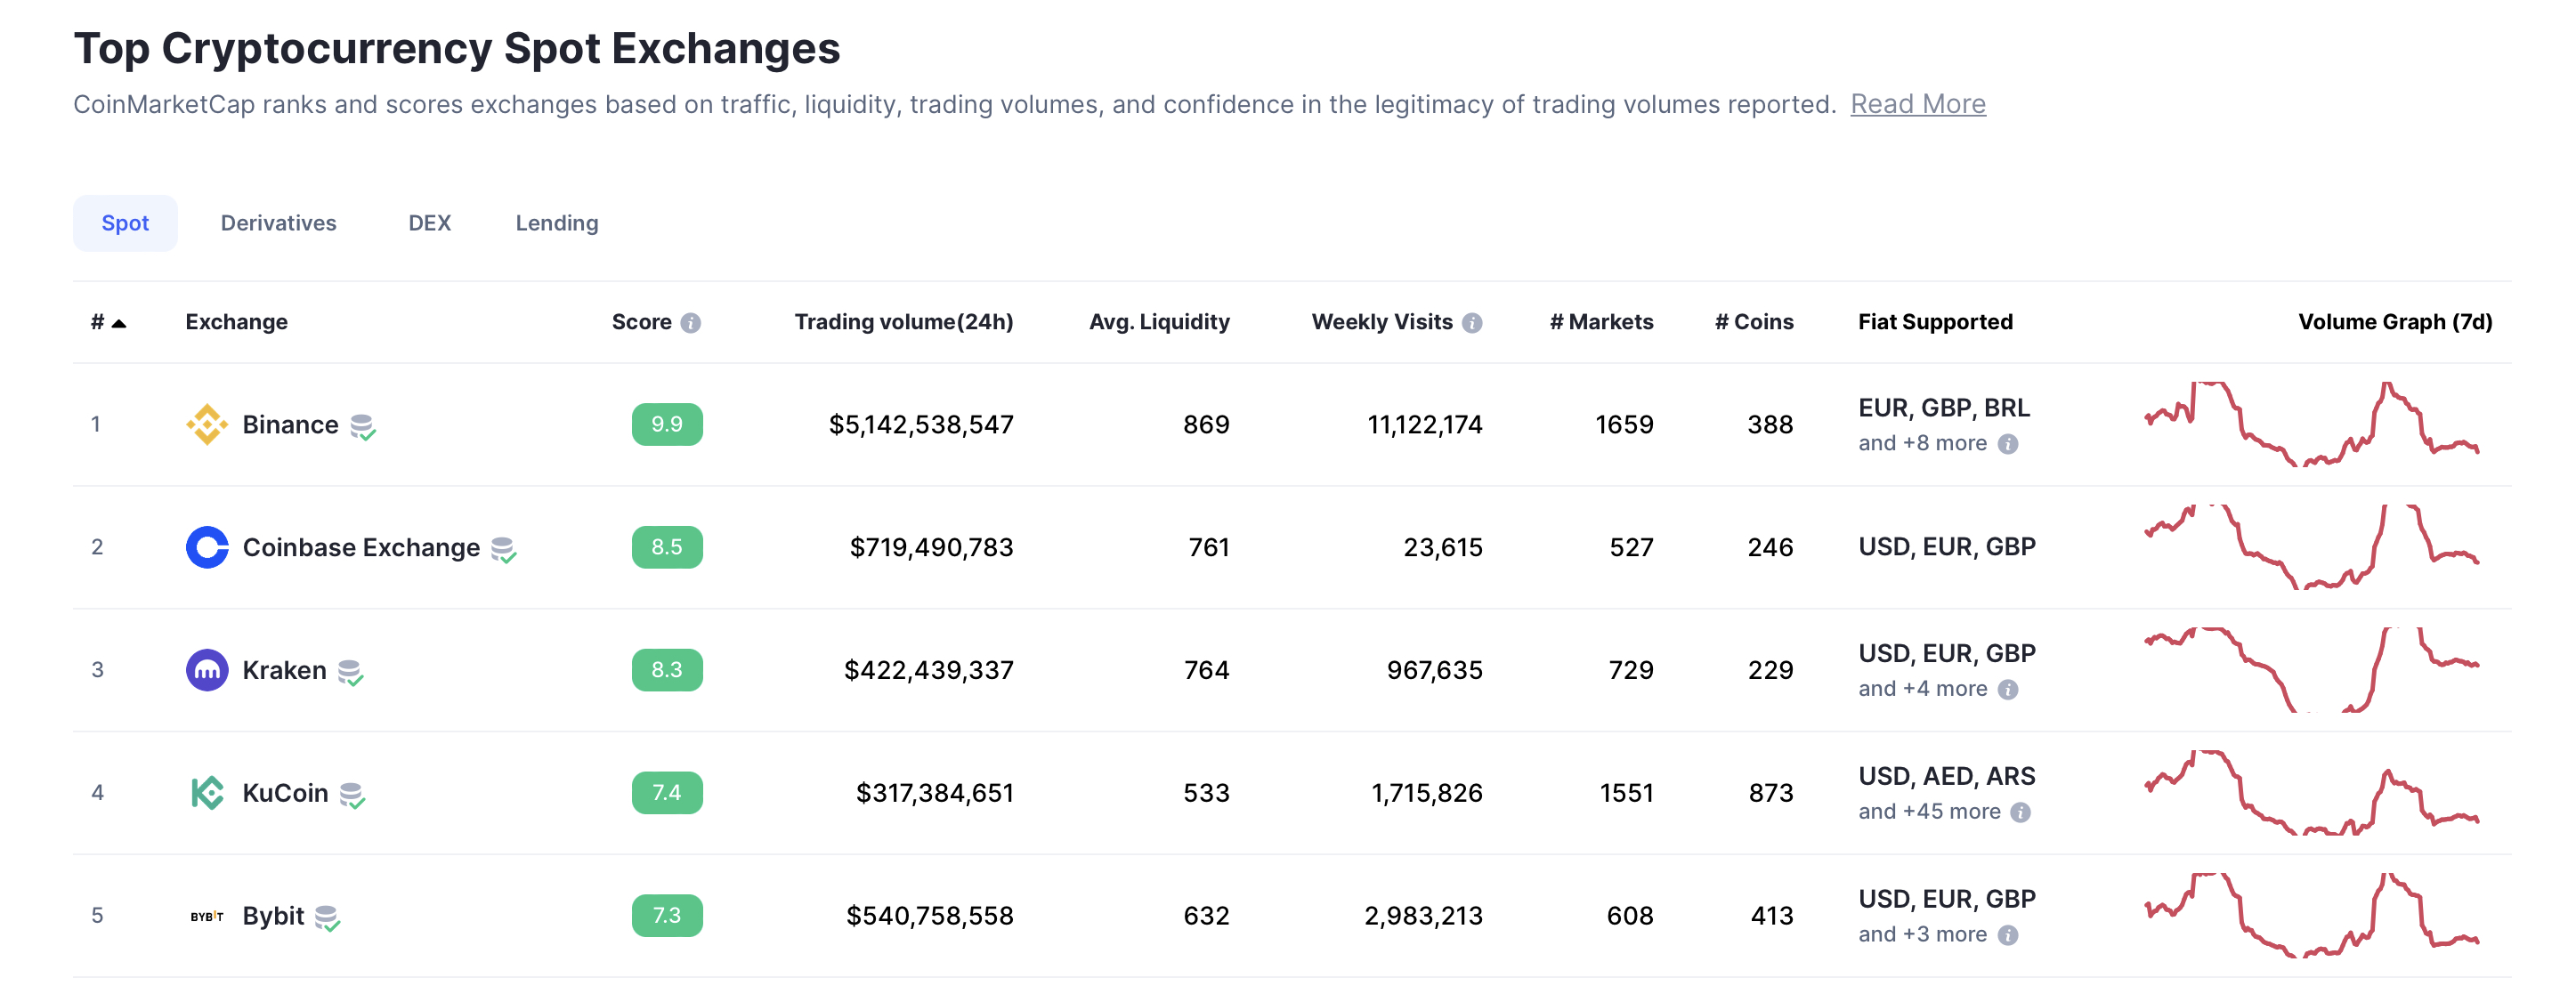Screen dimensions: 2576x986
Task: Click KuCoin's proof-of-reserves badge icon
Action: [352, 796]
